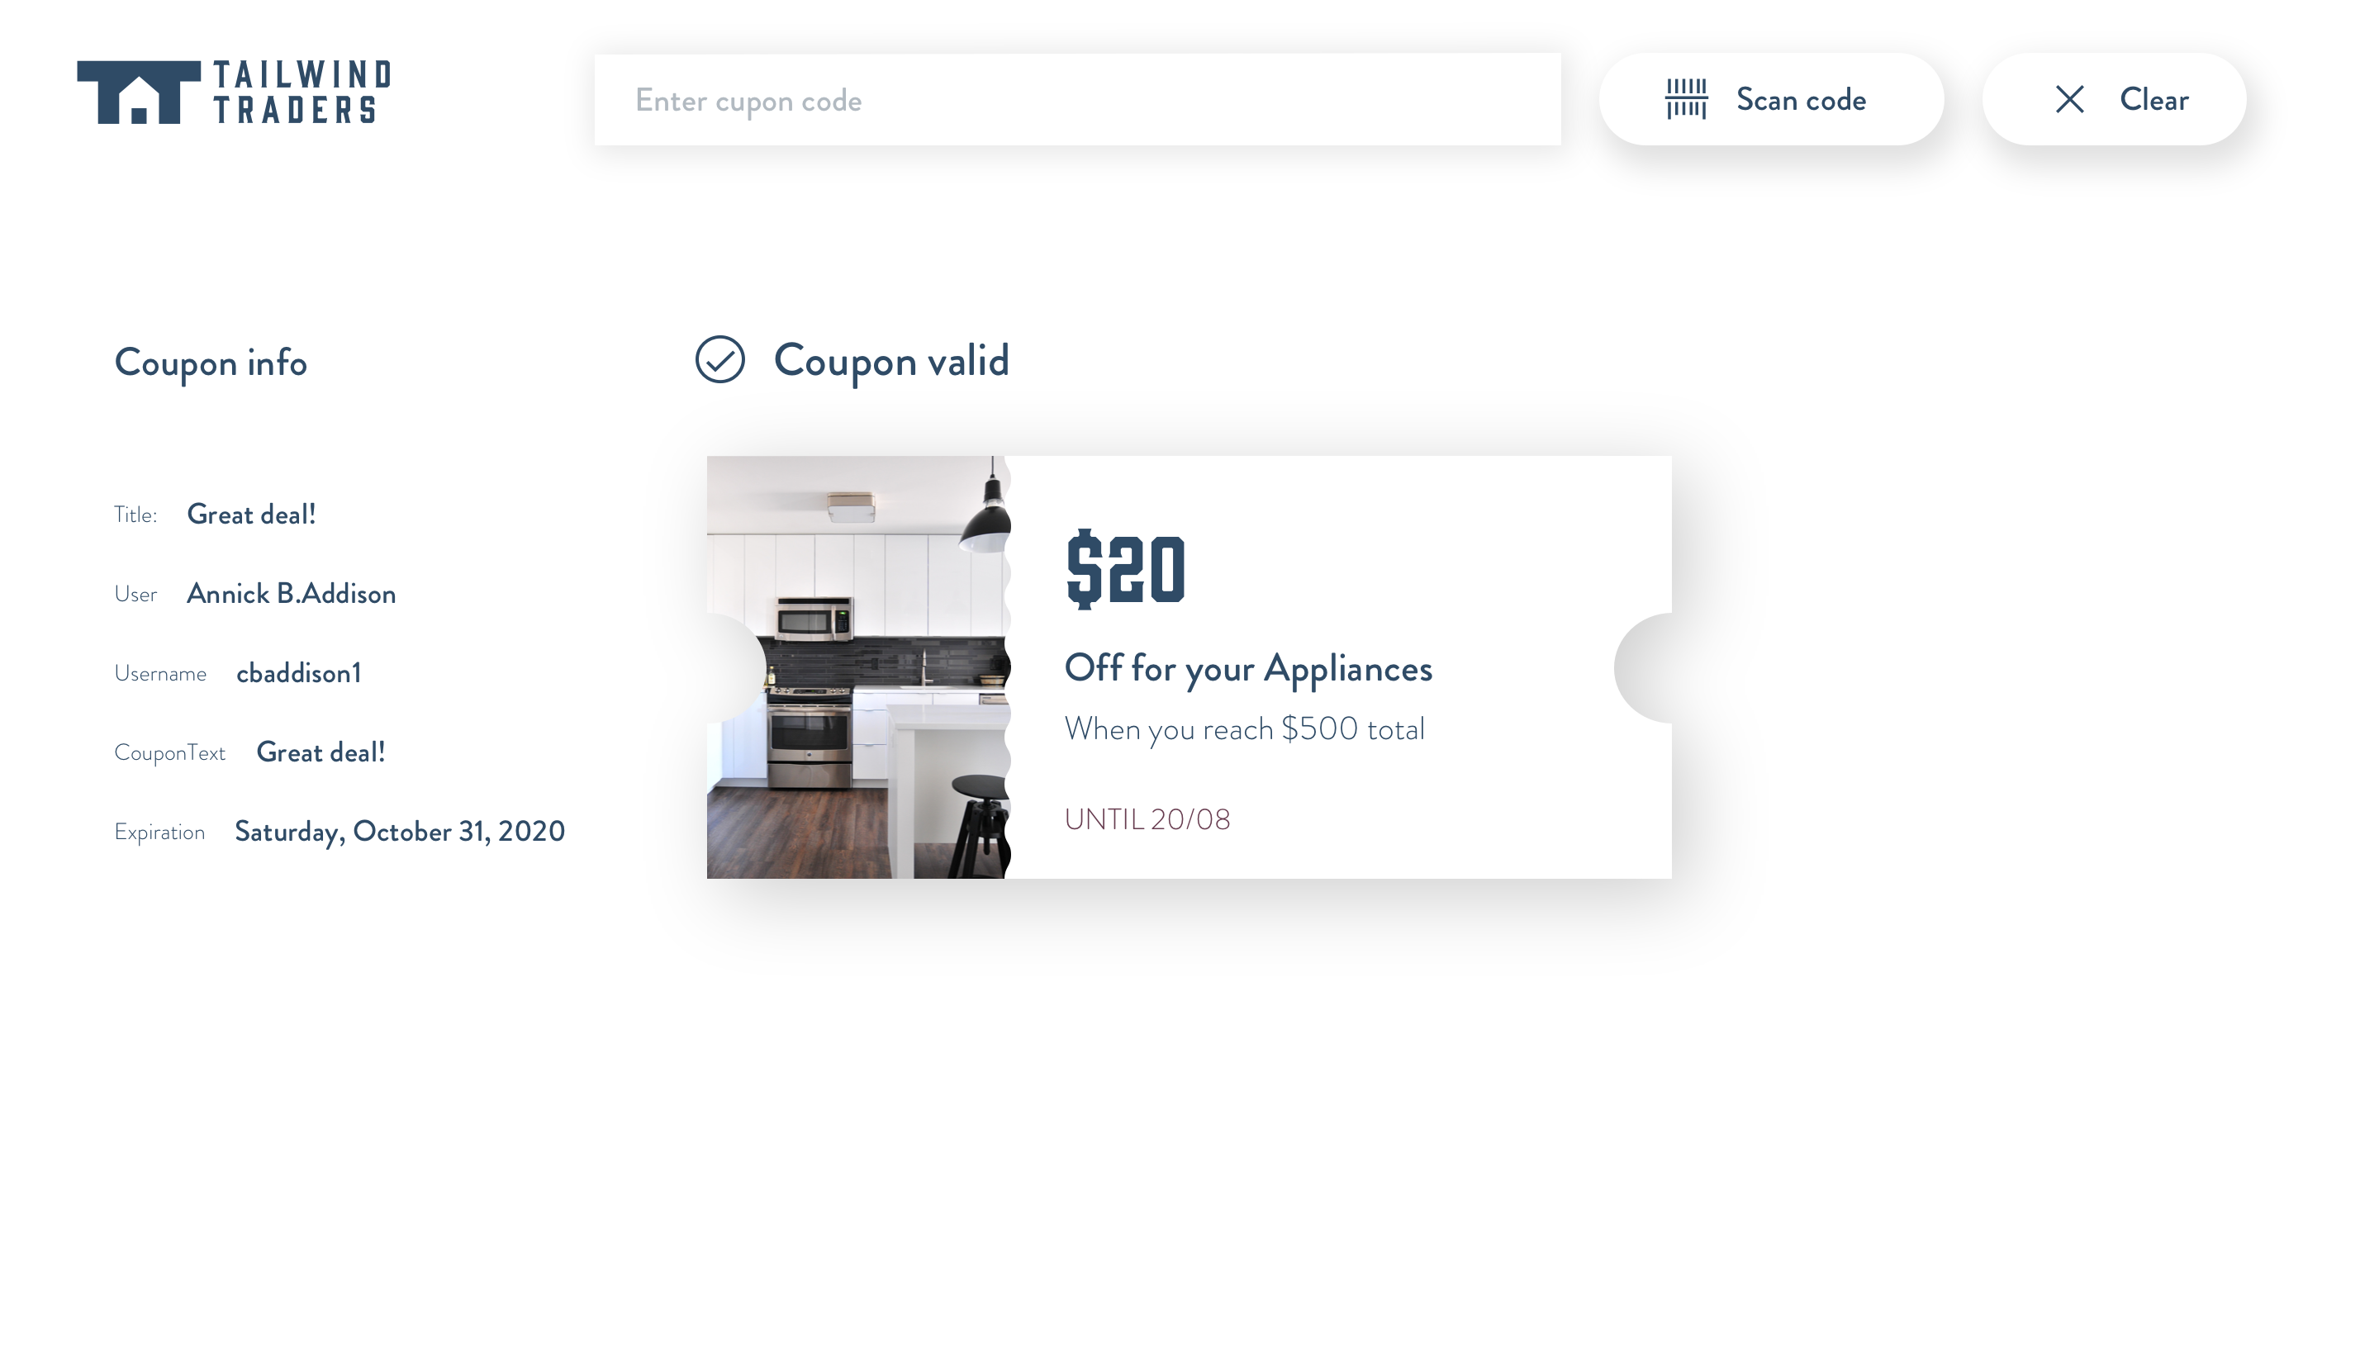This screenshot has height=1371, width=2379.
Task: Expand coupon title Great deal section
Action: [252, 513]
